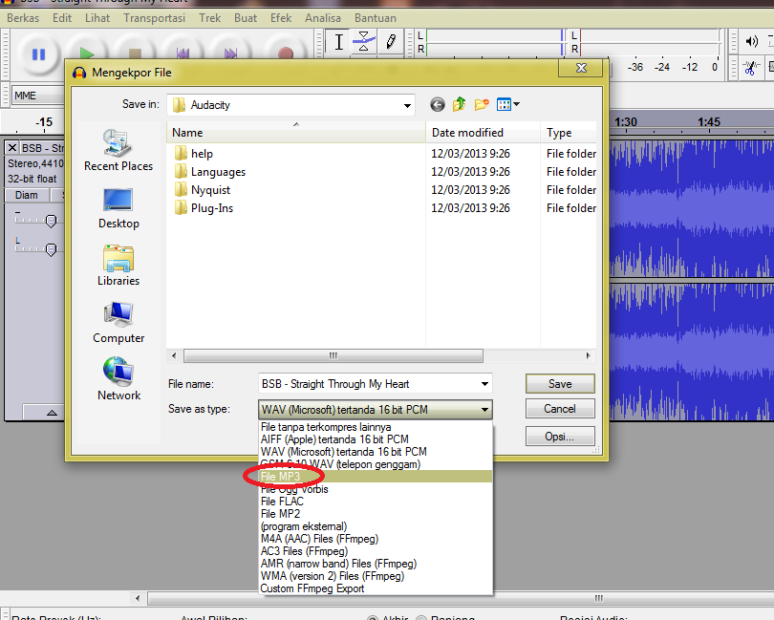Select the Envelope tool
This screenshot has height=620, width=774.
365,42
